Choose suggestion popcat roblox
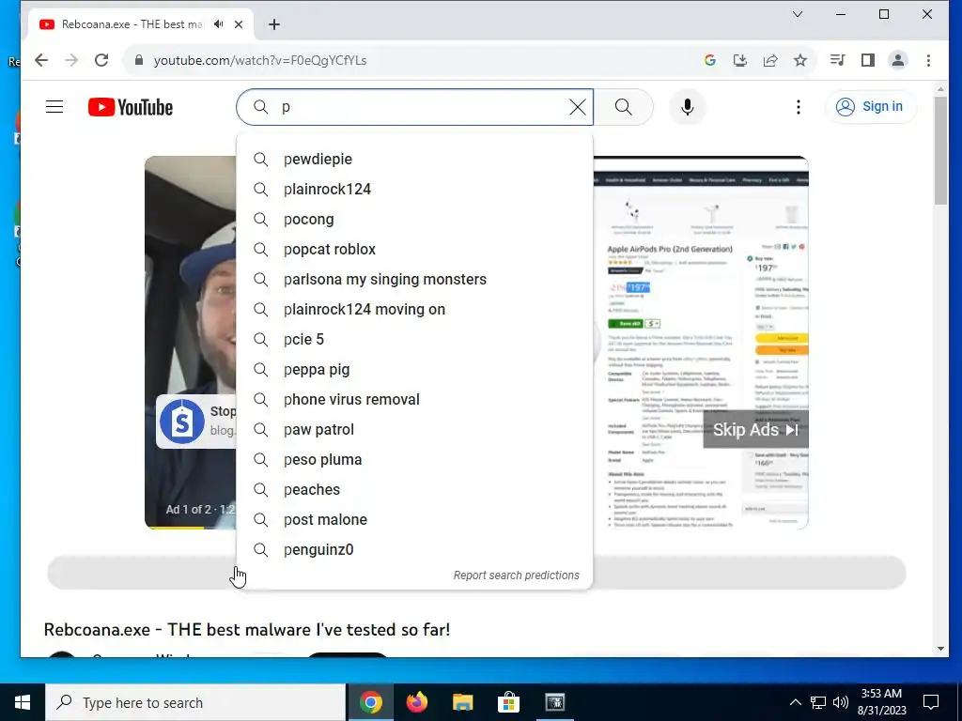This screenshot has width=962, height=721. 414,249
